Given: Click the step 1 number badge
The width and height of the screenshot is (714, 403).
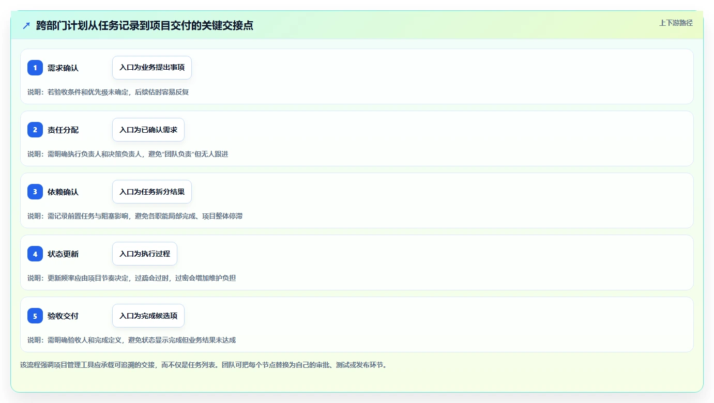Looking at the screenshot, I should [x=35, y=68].
